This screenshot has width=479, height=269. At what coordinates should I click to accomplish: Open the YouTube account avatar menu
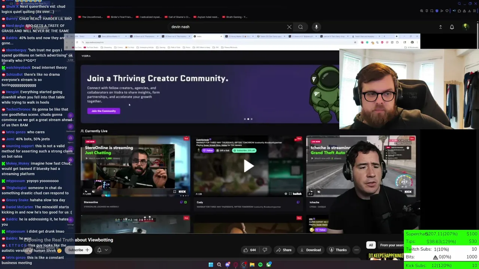click(466, 27)
